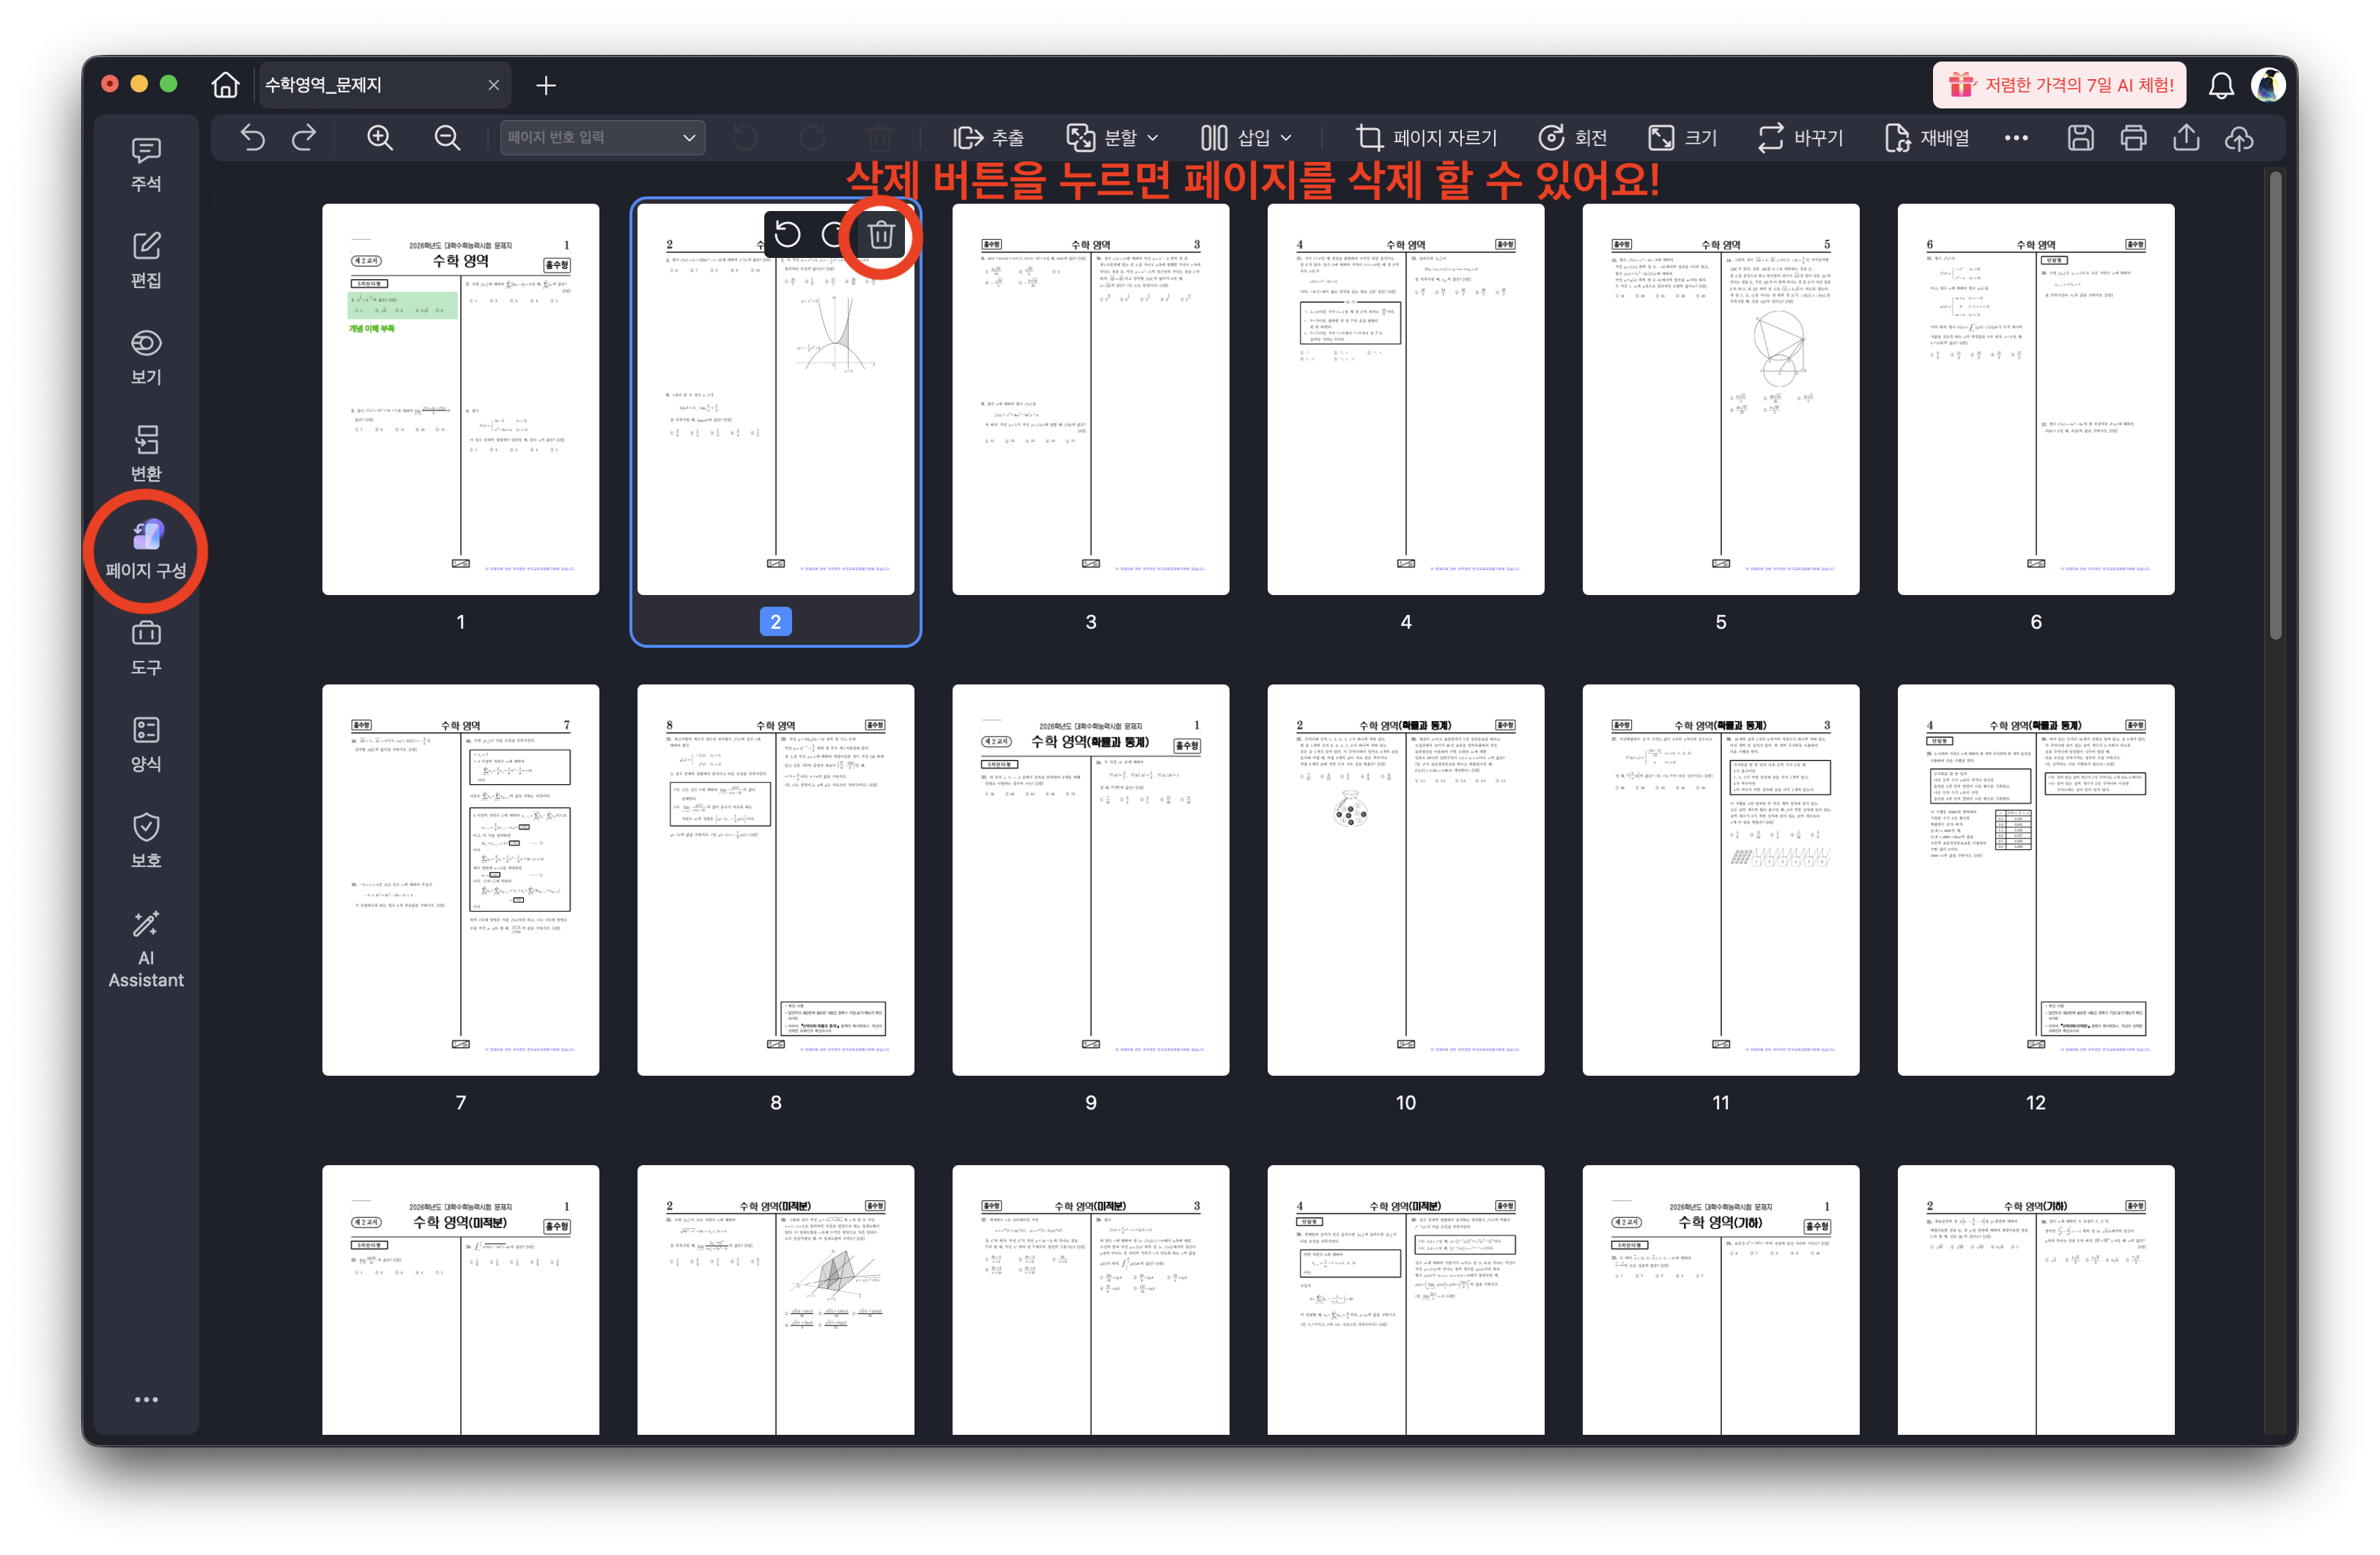The width and height of the screenshot is (2380, 1555).
Task: Rotate page 2 counterclockwise using the thumbnail icon
Action: tap(788, 235)
